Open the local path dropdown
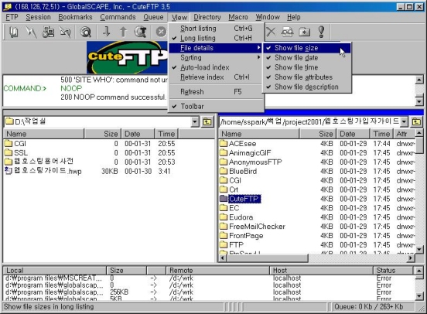The image size is (427, 314). [195, 121]
